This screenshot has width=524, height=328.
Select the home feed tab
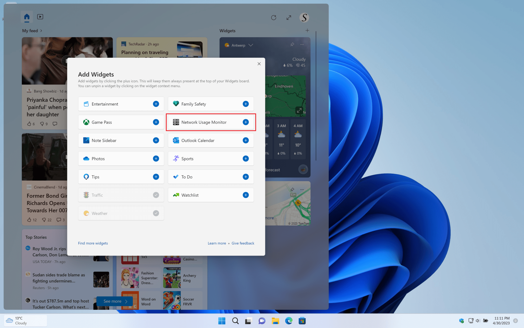[27, 17]
